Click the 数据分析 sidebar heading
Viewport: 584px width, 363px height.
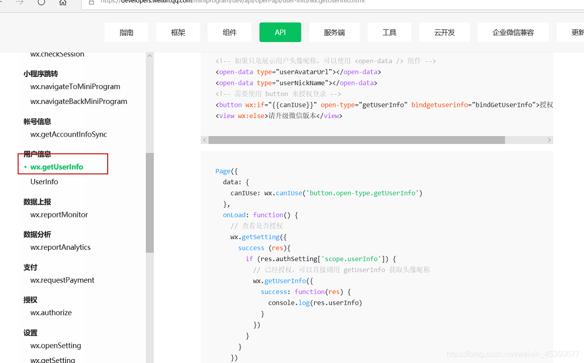pyautogui.click(x=37, y=235)
